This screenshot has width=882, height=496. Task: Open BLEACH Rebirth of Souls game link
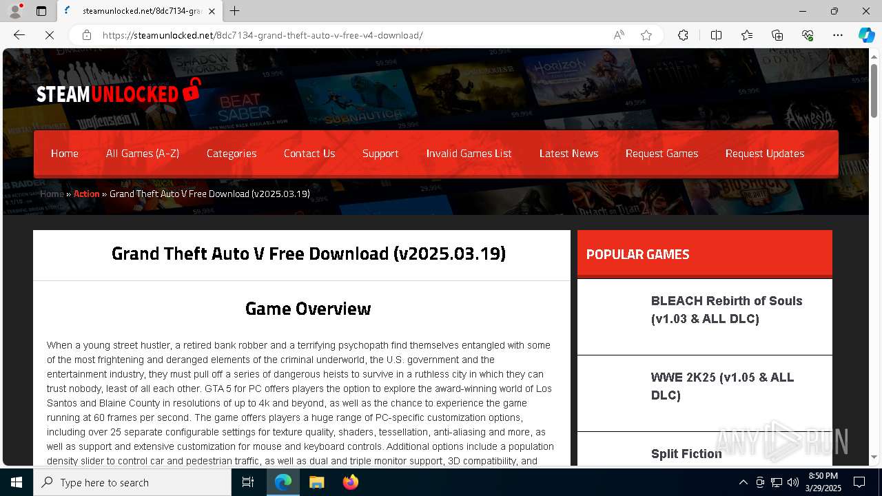click(x=727, y=310)
